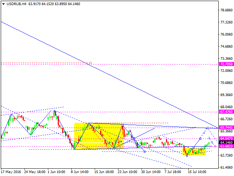Click the 24 May 18:00 time label
Screen dimensions: 234x176
click(35, 172)
